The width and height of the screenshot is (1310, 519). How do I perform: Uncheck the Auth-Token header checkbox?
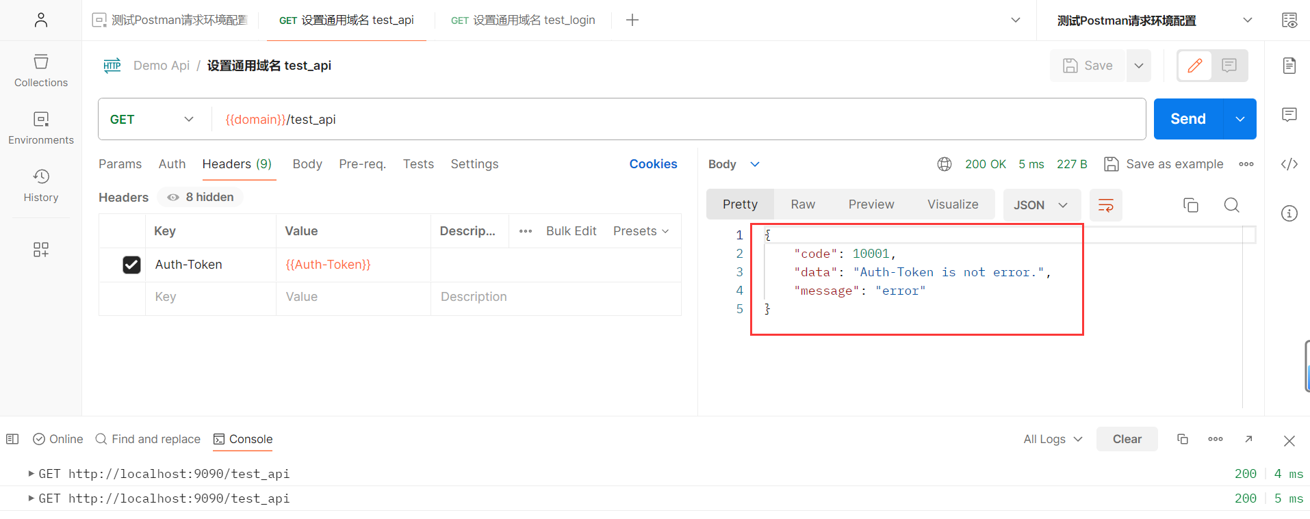click(x=131, y=265)
